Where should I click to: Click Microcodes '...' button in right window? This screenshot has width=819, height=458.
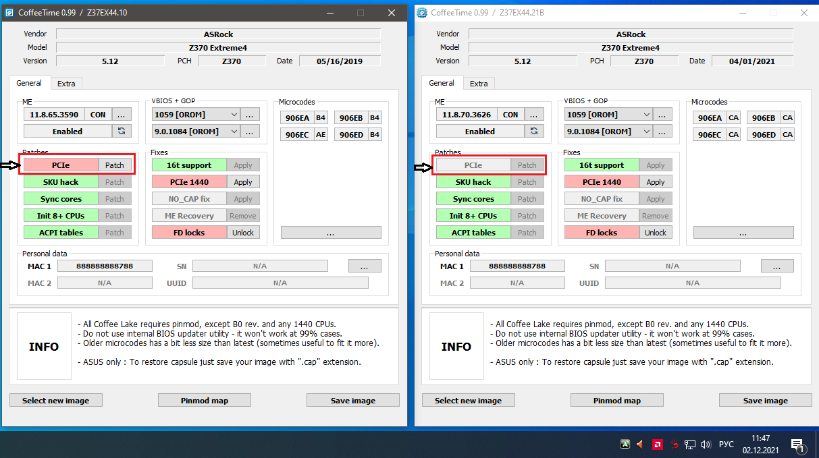coord(743,233)
